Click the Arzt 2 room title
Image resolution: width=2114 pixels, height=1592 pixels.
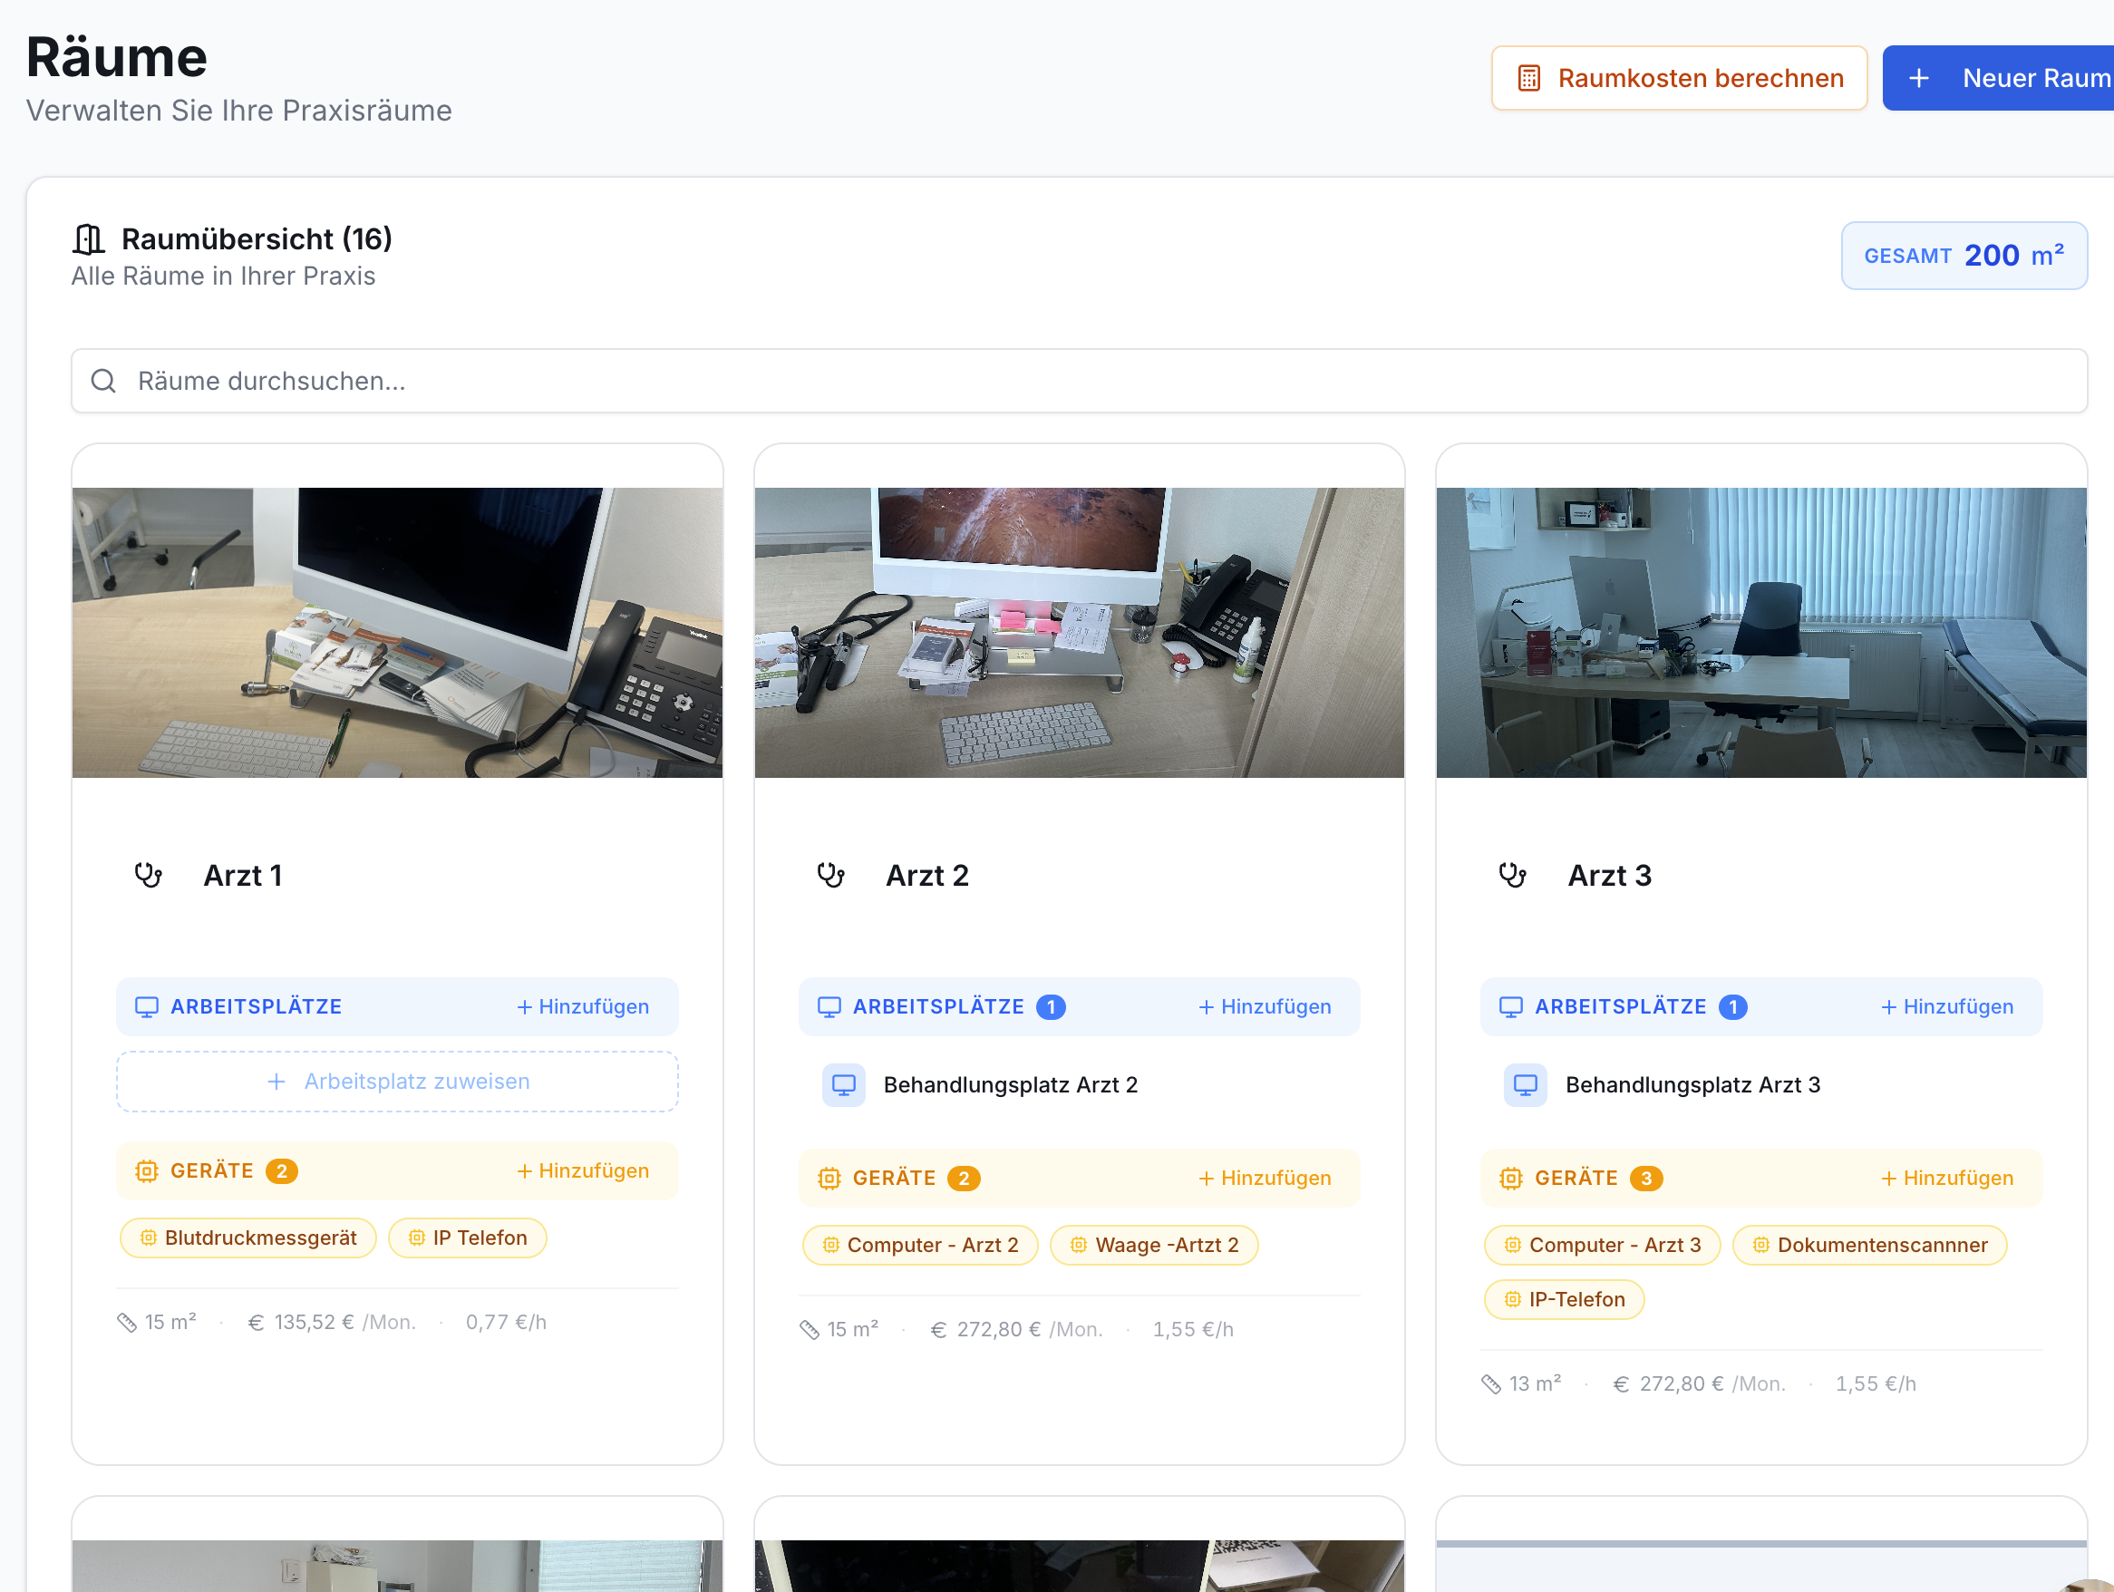coord(927,875)
